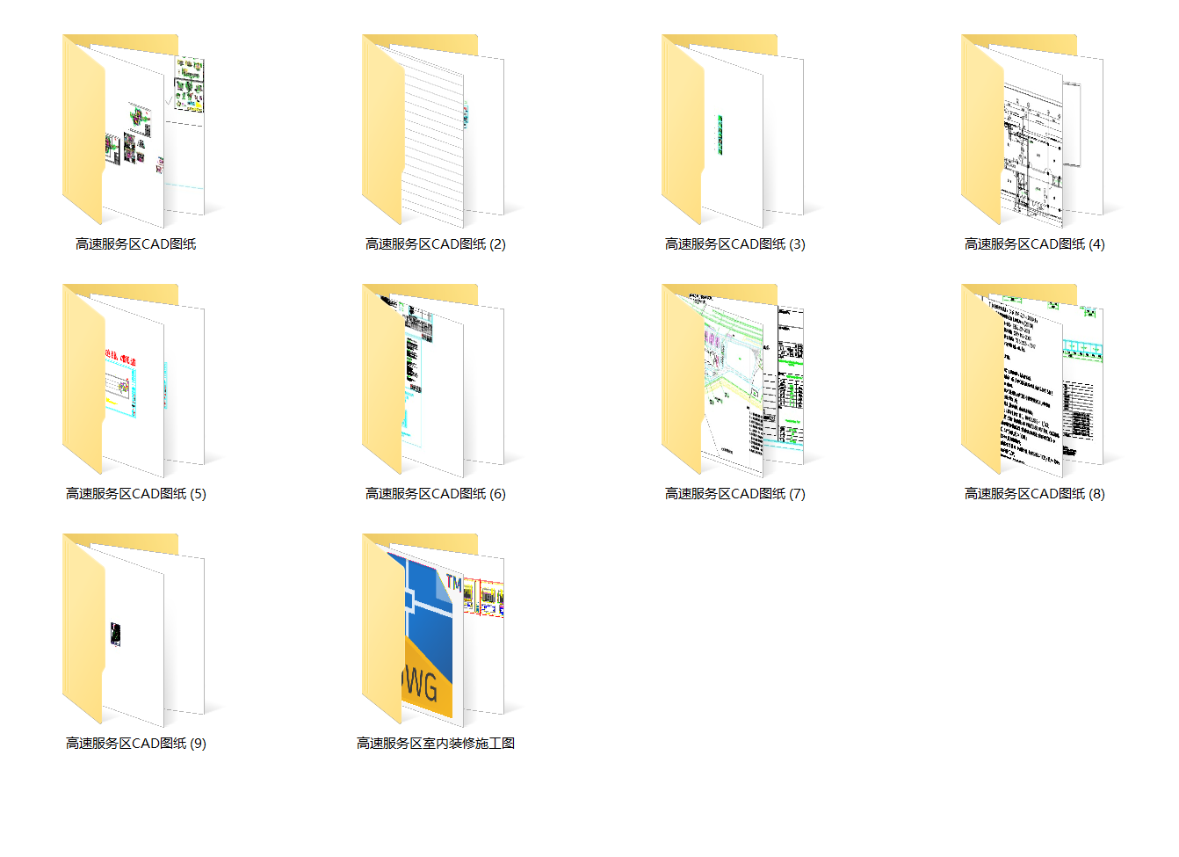
Task: Select the 高速服务区CAD图纸 (4) filename text
Action: click(1034, 244)
